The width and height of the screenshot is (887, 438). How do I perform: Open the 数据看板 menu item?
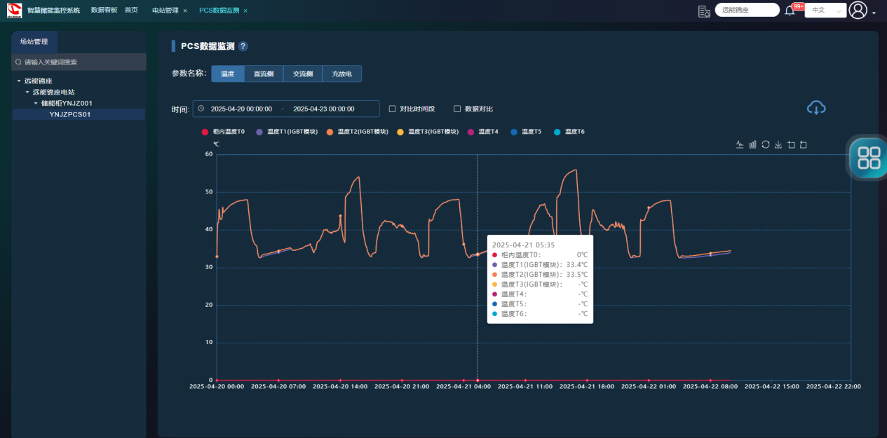[x=104, y=11]
